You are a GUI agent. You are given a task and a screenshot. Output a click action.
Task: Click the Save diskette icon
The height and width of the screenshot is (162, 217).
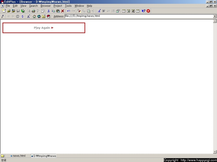point(18,11)
